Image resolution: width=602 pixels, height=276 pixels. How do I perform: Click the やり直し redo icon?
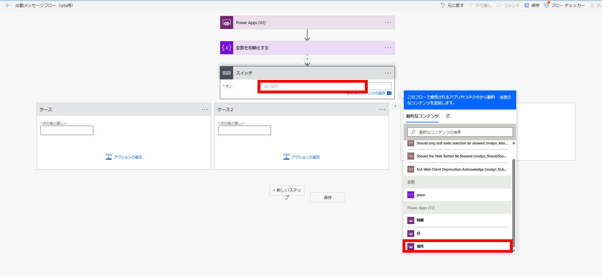[x=471, y=6]
